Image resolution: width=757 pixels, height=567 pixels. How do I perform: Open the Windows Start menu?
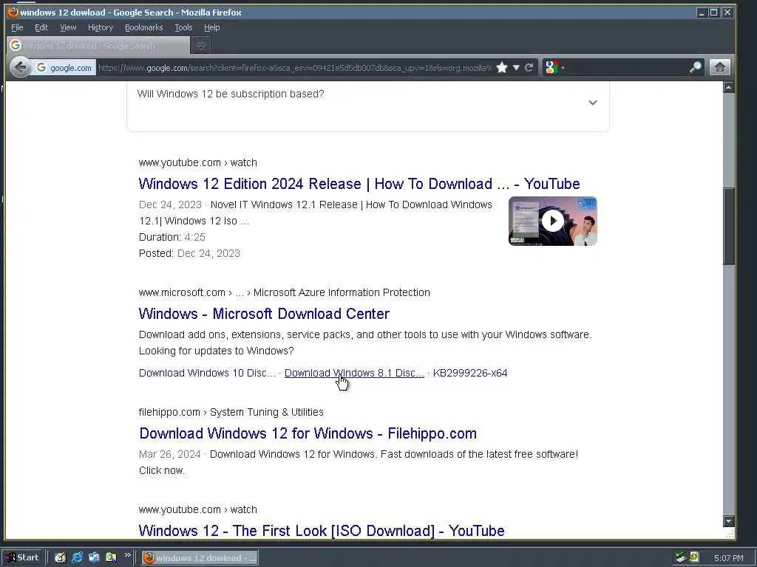[x=21, y=558]
